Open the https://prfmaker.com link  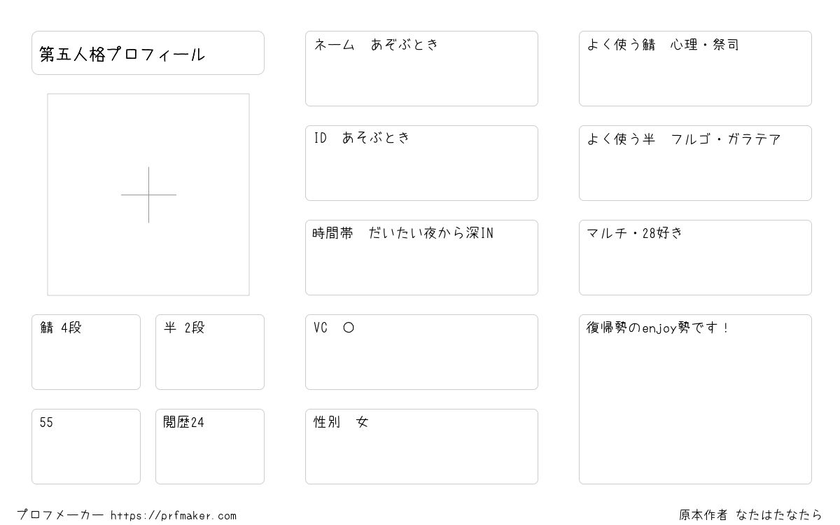pyautogui.click(x=174, y=515)
